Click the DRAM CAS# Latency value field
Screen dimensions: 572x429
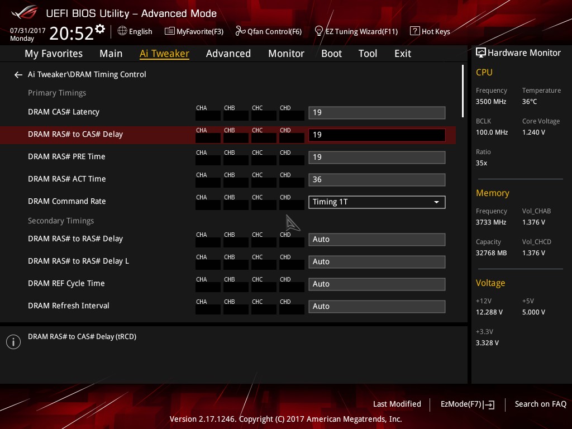(376, 112)
